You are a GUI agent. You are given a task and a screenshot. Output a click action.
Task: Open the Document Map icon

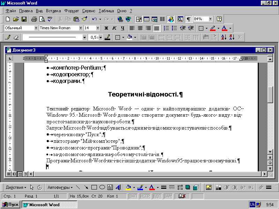[x=180, y=19]
